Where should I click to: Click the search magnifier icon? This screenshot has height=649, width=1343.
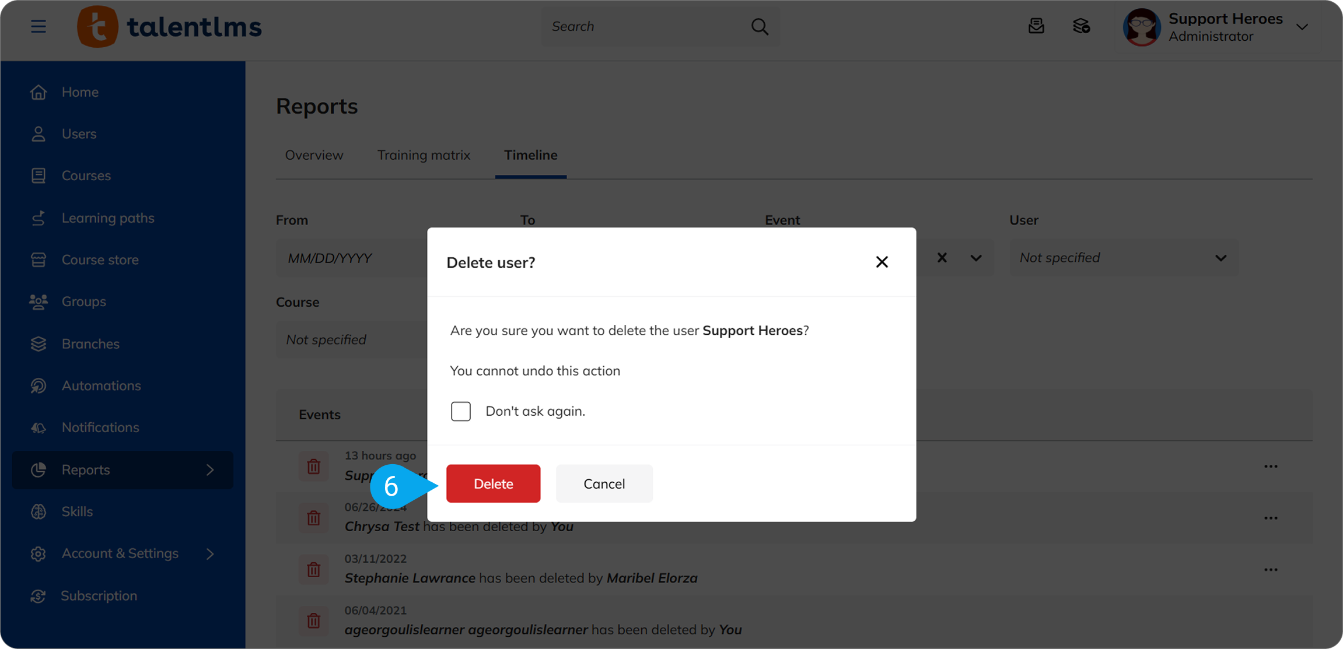coord(759,27)
